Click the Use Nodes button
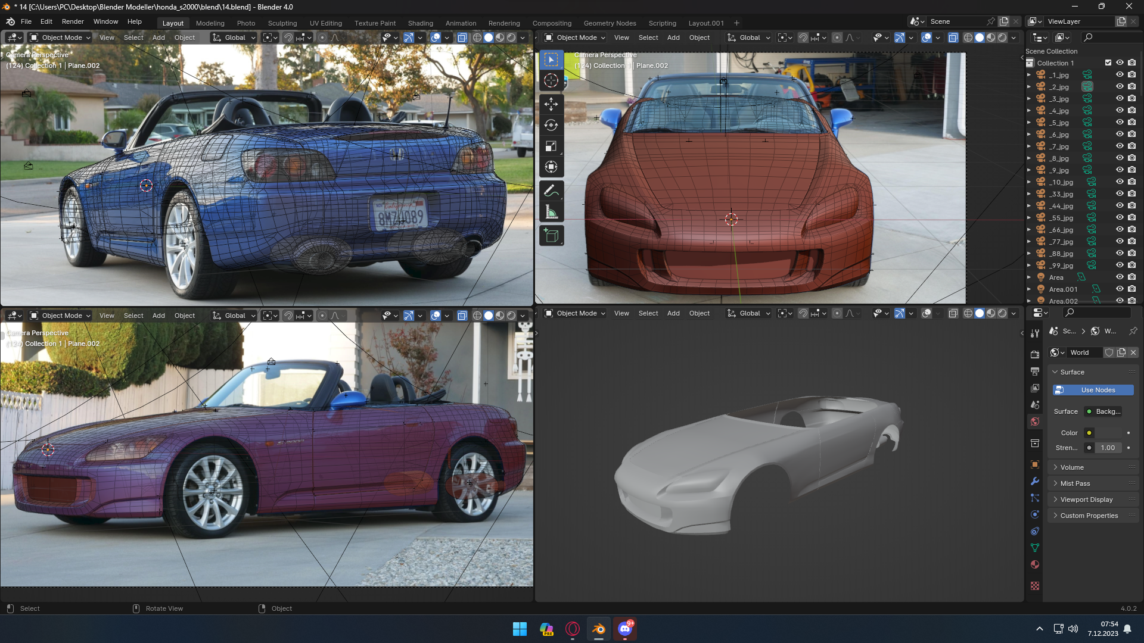Screen dimensions: 1144x643 click(1093, 390)
